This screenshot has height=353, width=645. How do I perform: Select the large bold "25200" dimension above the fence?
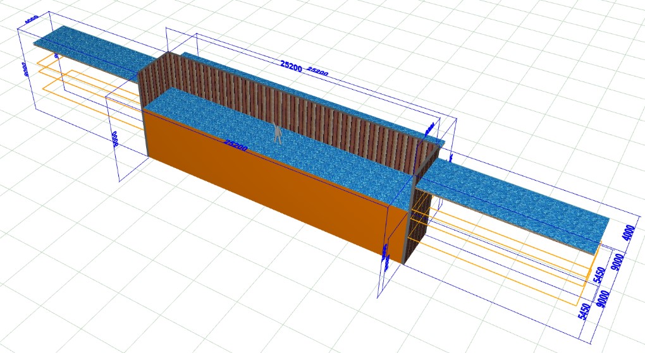pyautogui.click(x=292, y=65)
